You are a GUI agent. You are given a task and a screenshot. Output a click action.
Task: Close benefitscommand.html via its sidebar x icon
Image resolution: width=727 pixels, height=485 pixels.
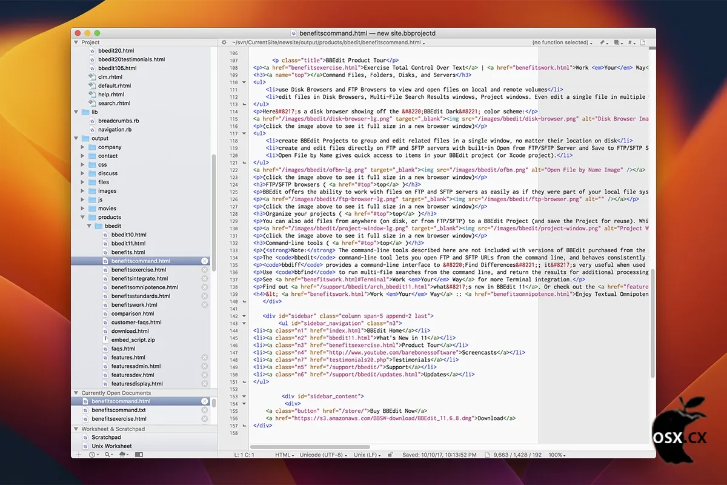point(205,261)
